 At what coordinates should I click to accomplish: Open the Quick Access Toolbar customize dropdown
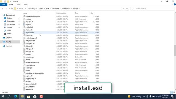pyautogui.click(x=10, y=1)
